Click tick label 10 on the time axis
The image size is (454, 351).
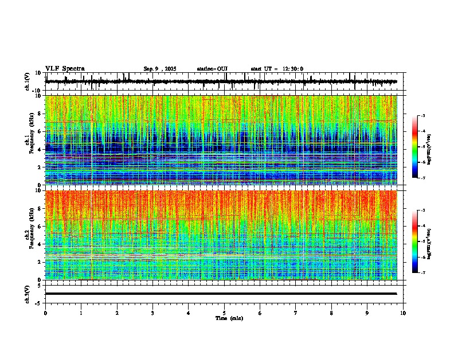[x=403, y=313]
